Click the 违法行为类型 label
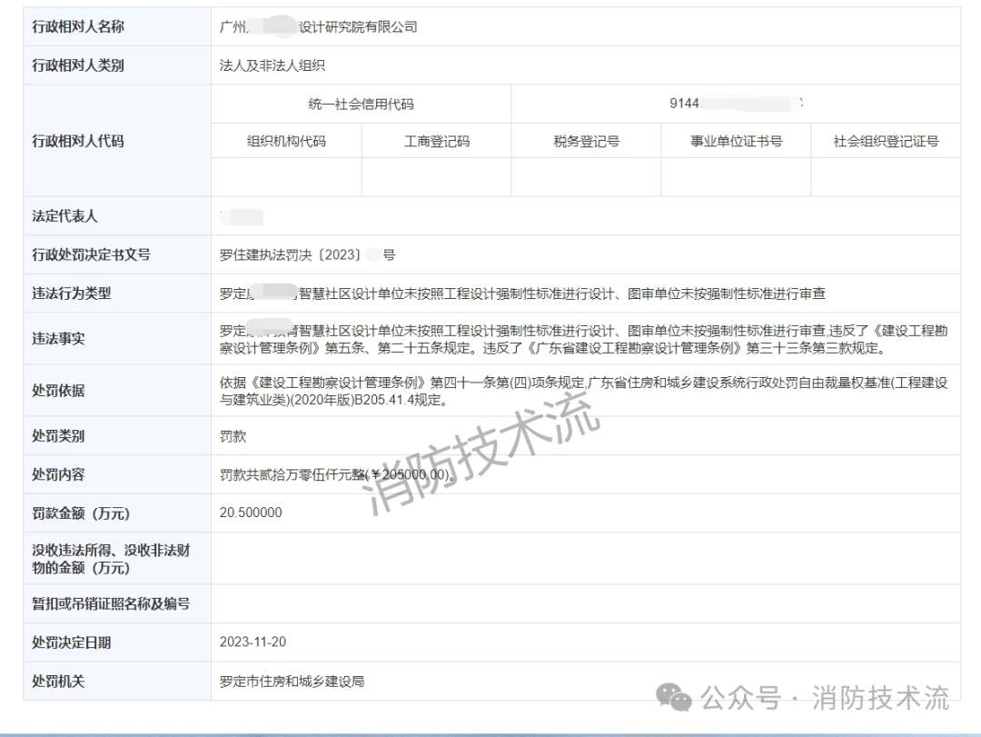Viewport: 981px width, 737px height. [72, 293]
